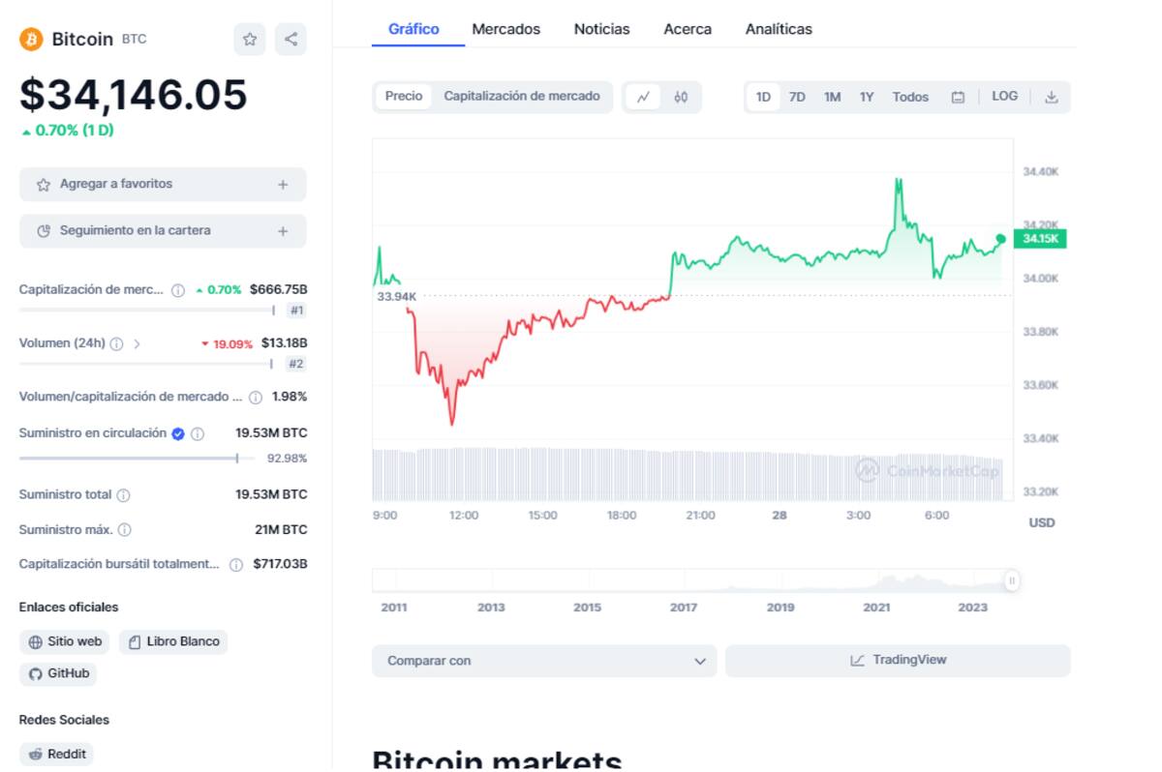This screenshot has height=772, width=1162.
Task: Click the star favorite icon beside Bitcoin
Action: 250,40
